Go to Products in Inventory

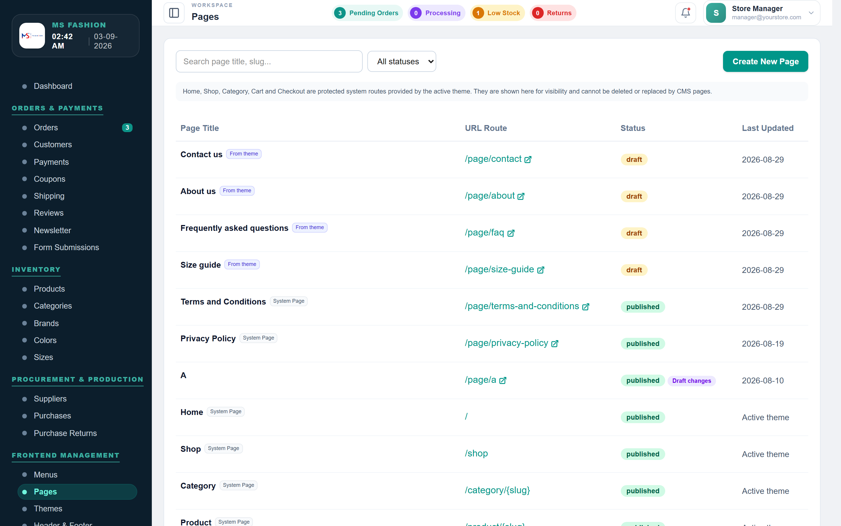tap(49, 289)
